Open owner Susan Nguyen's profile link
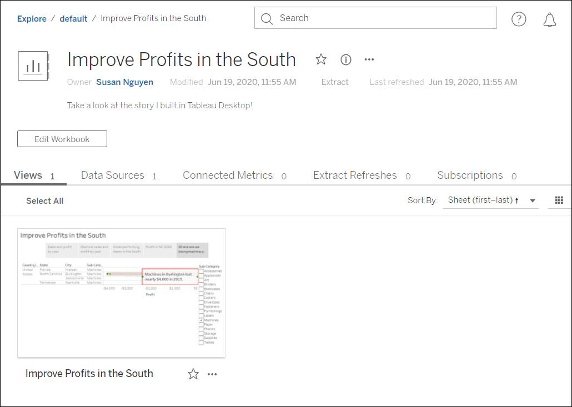 click(x=124, y=82)
